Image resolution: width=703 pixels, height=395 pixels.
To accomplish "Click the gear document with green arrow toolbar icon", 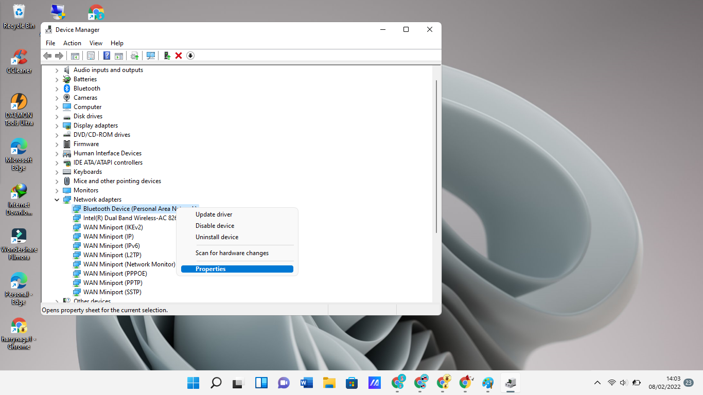I will point(135,56).
